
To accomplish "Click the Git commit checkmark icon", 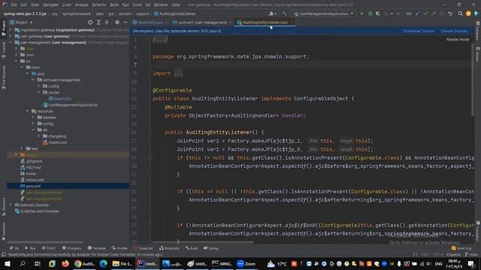I will 425,13.
